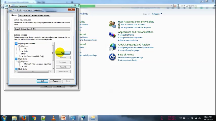Select Hindi (India) language entry
Image resolution: width=216 pixels, height=121 pixels.
point(23,69)
